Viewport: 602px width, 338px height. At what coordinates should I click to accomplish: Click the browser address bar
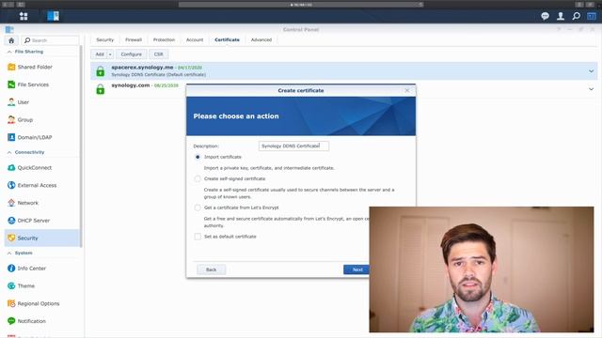coord(301,5)
